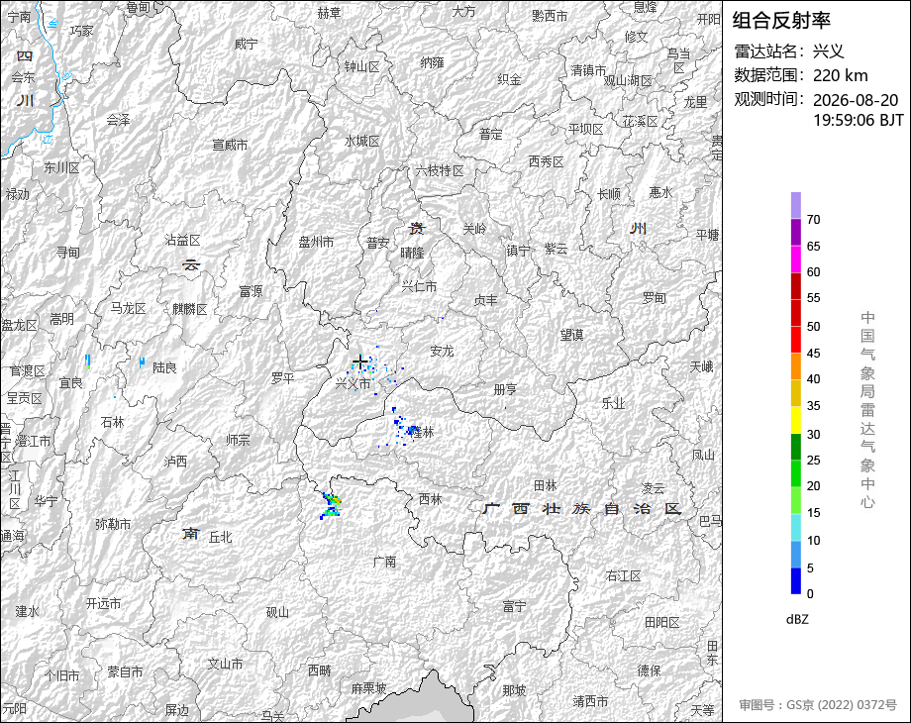Viewport: 911px width, 723px height.
Task: Click the 审图号 GS京 (2022) 0372号 text
Action: [x=818, y=704]
